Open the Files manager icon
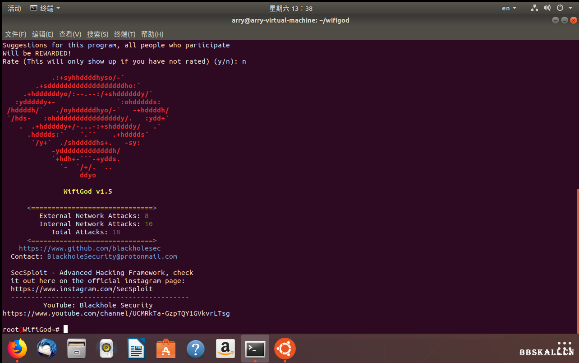This screenshot has width=579, height=363. coord(77,349)
